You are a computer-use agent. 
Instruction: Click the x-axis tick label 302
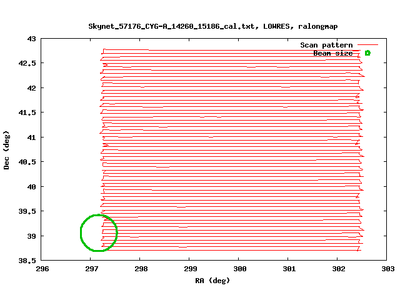(339, 269)
